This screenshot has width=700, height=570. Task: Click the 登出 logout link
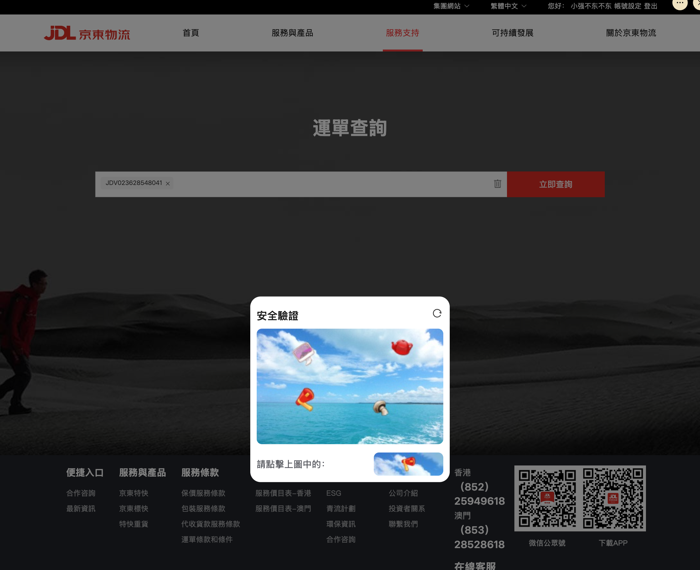click(x=650, y=6)
